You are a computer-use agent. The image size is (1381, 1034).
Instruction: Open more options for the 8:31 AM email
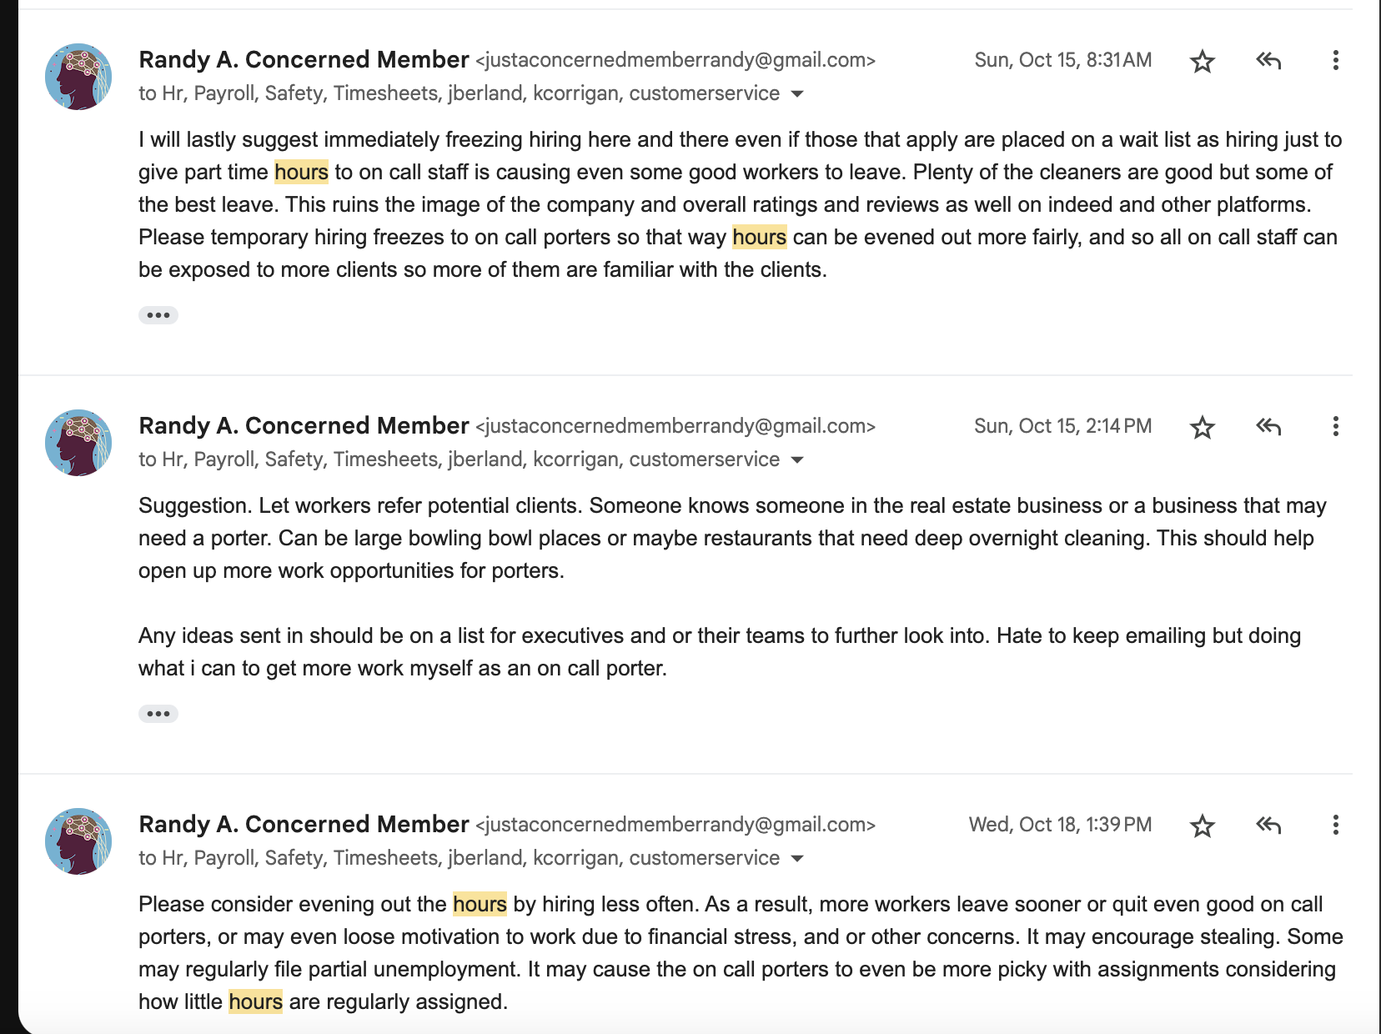pos(1335,60)
